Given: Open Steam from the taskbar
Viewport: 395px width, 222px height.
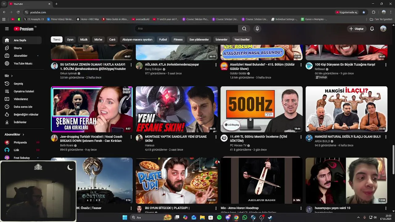Looking at the screenshot, I should pos(270,217).
